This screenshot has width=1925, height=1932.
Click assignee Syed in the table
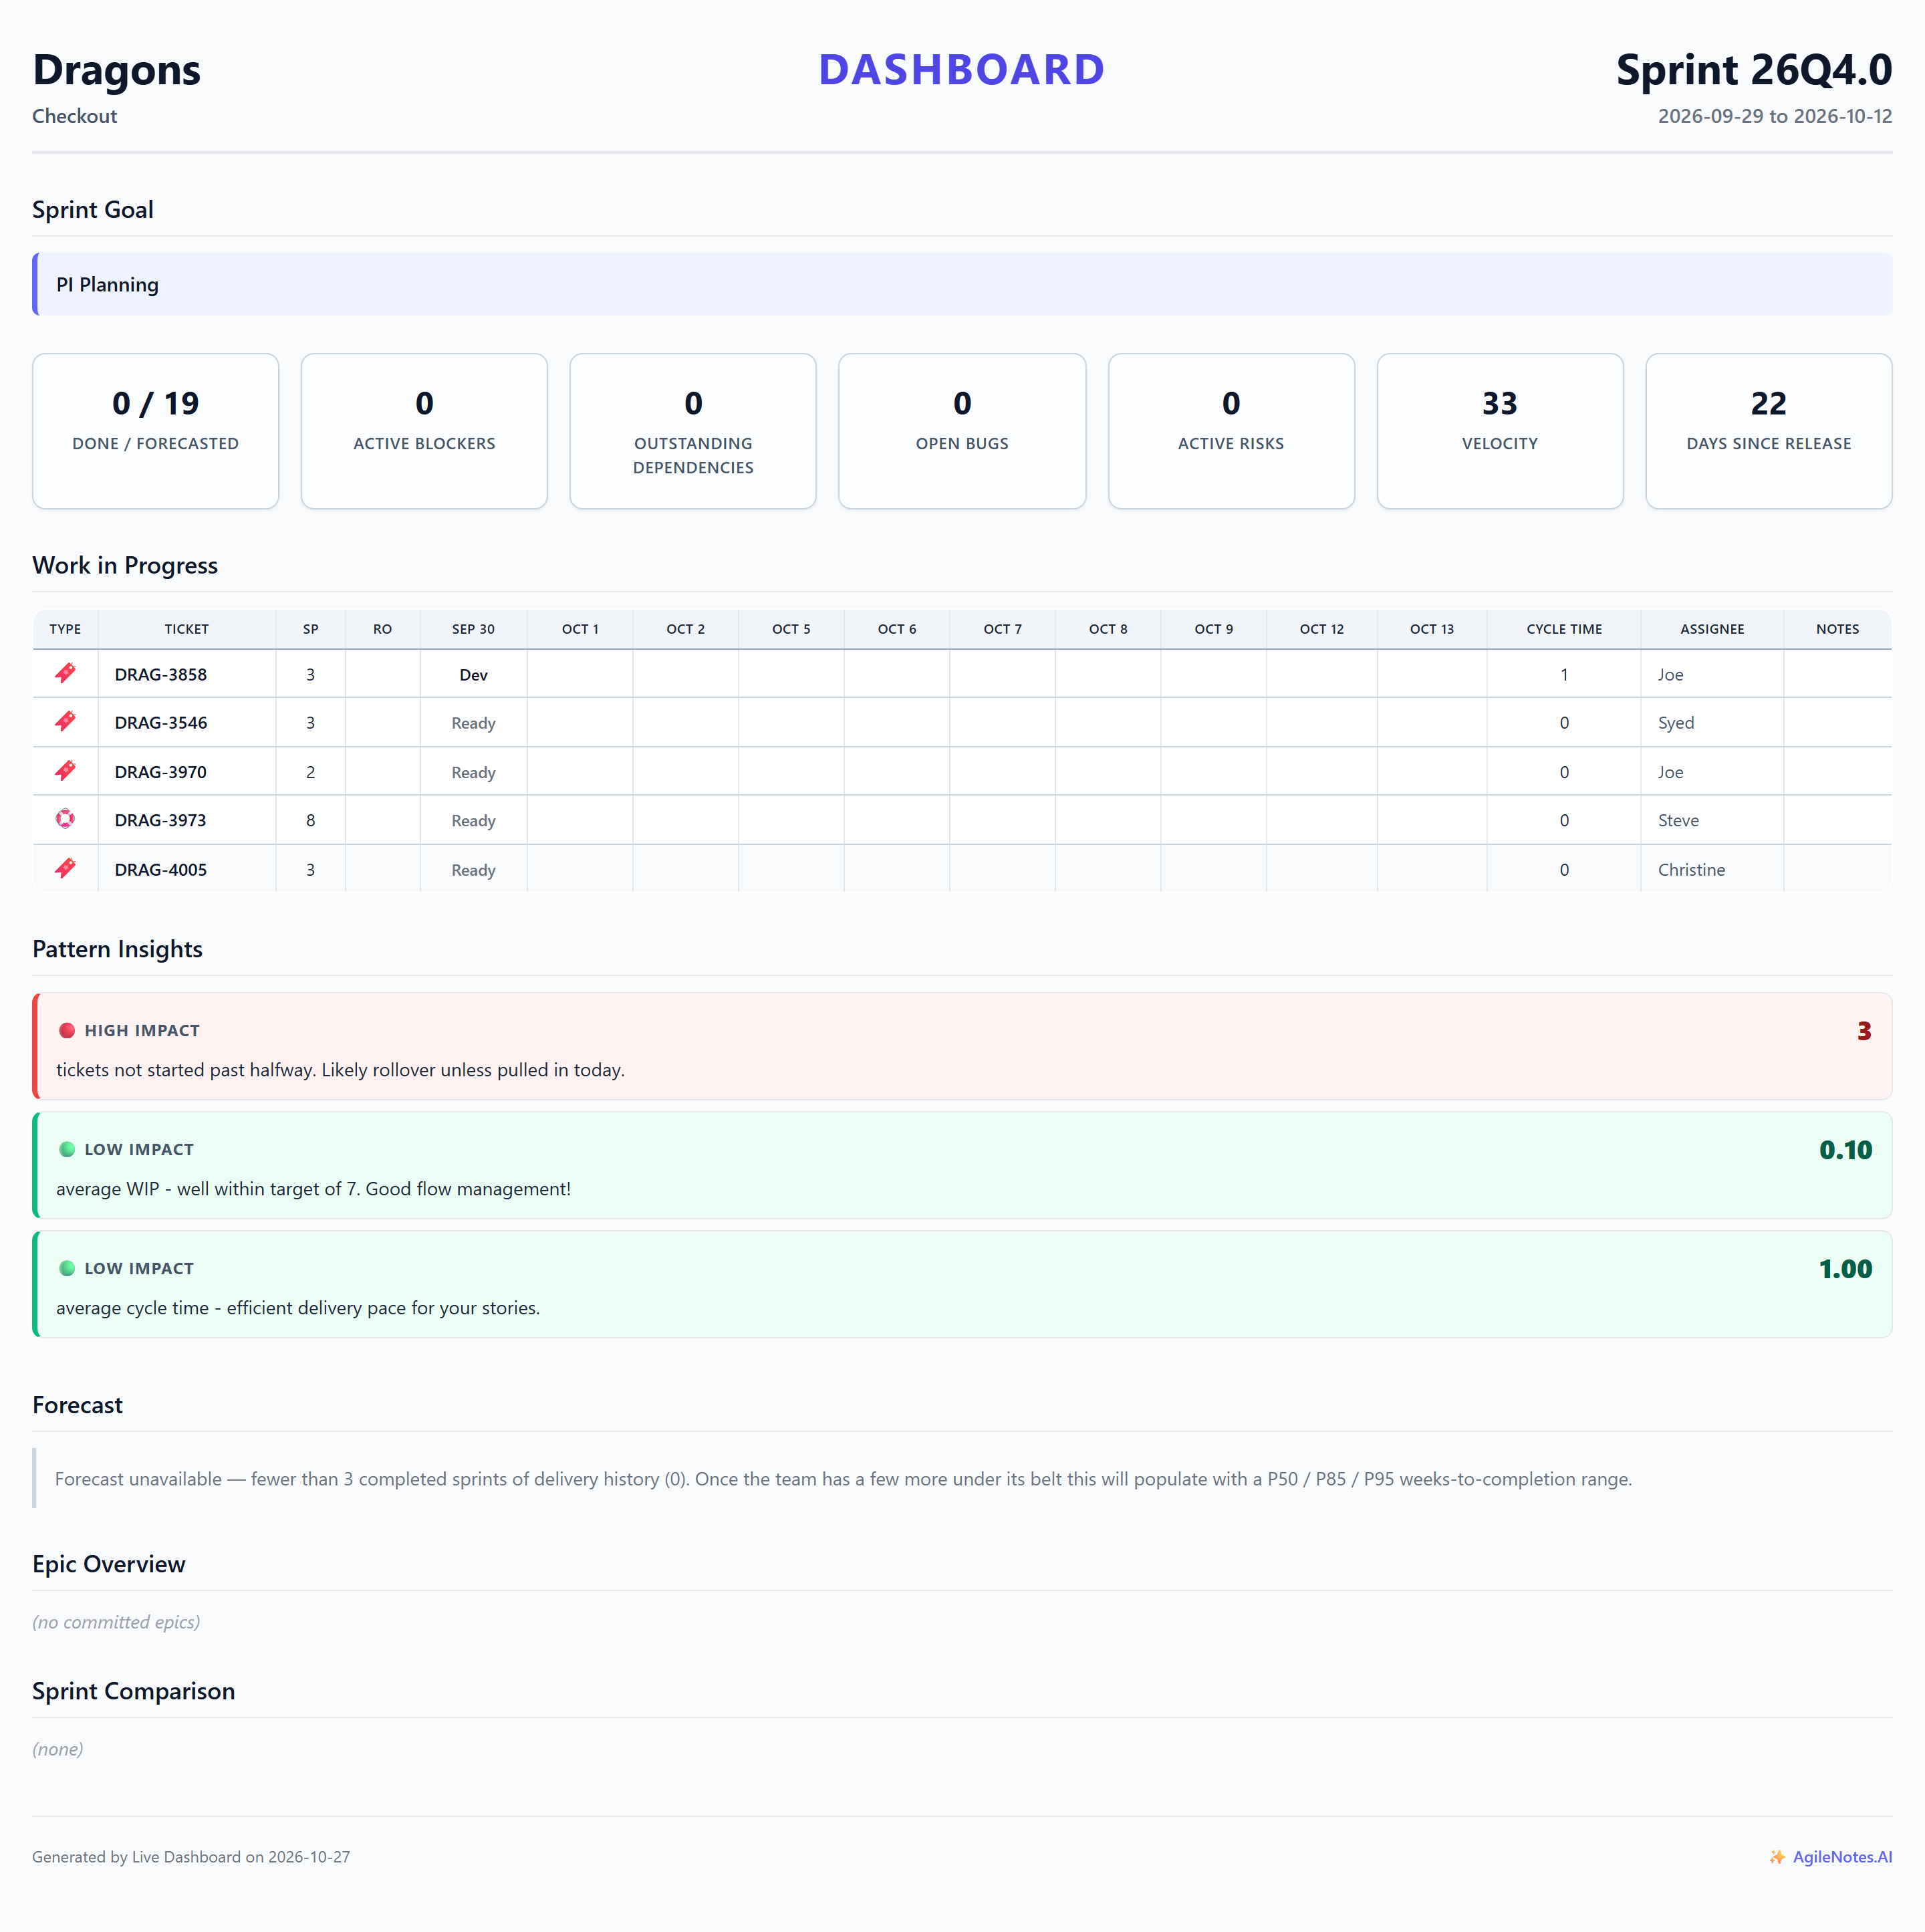click(x=1676, y=723)
